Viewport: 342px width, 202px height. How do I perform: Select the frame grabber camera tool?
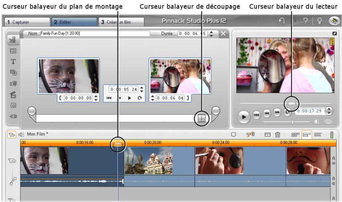[13, 83]
